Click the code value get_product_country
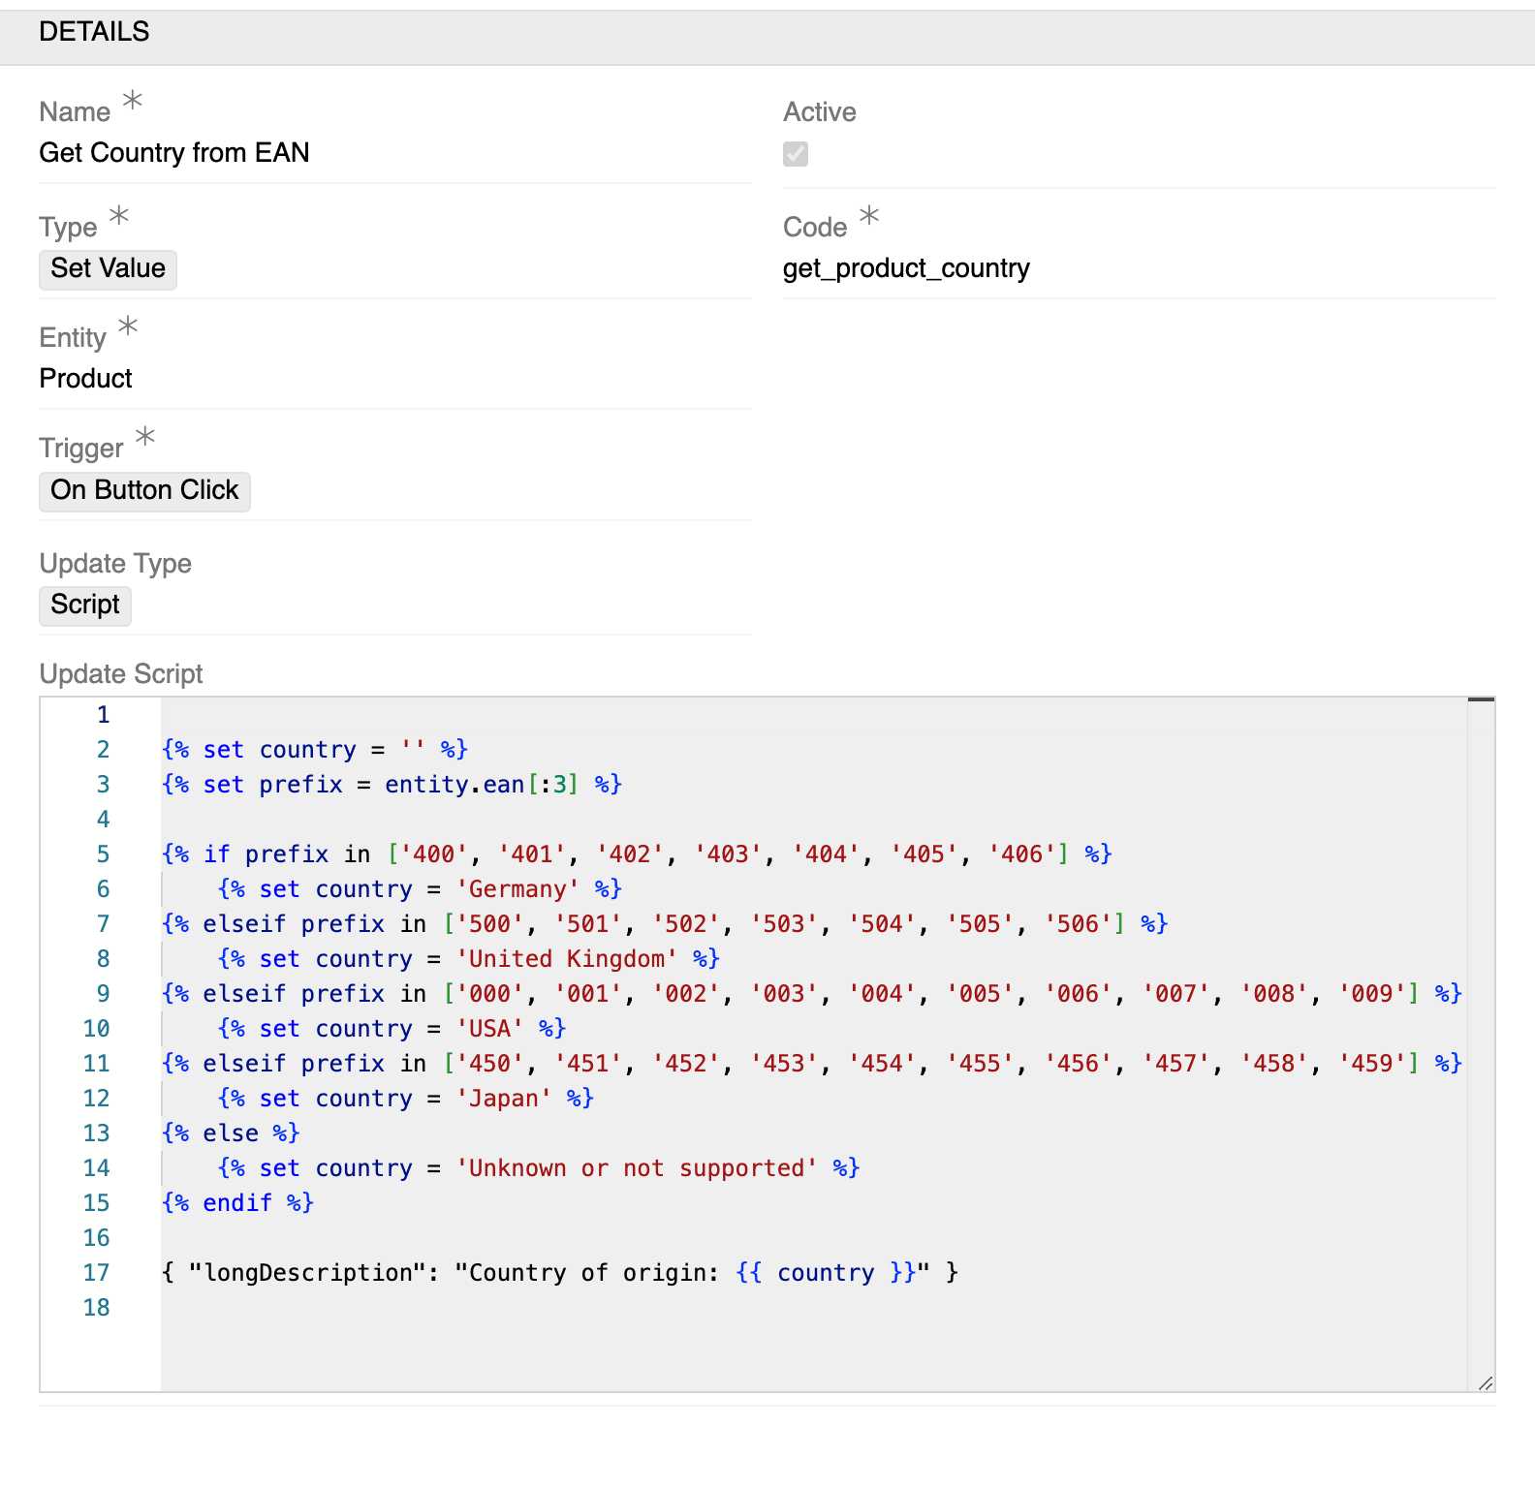 click(906, 268)
